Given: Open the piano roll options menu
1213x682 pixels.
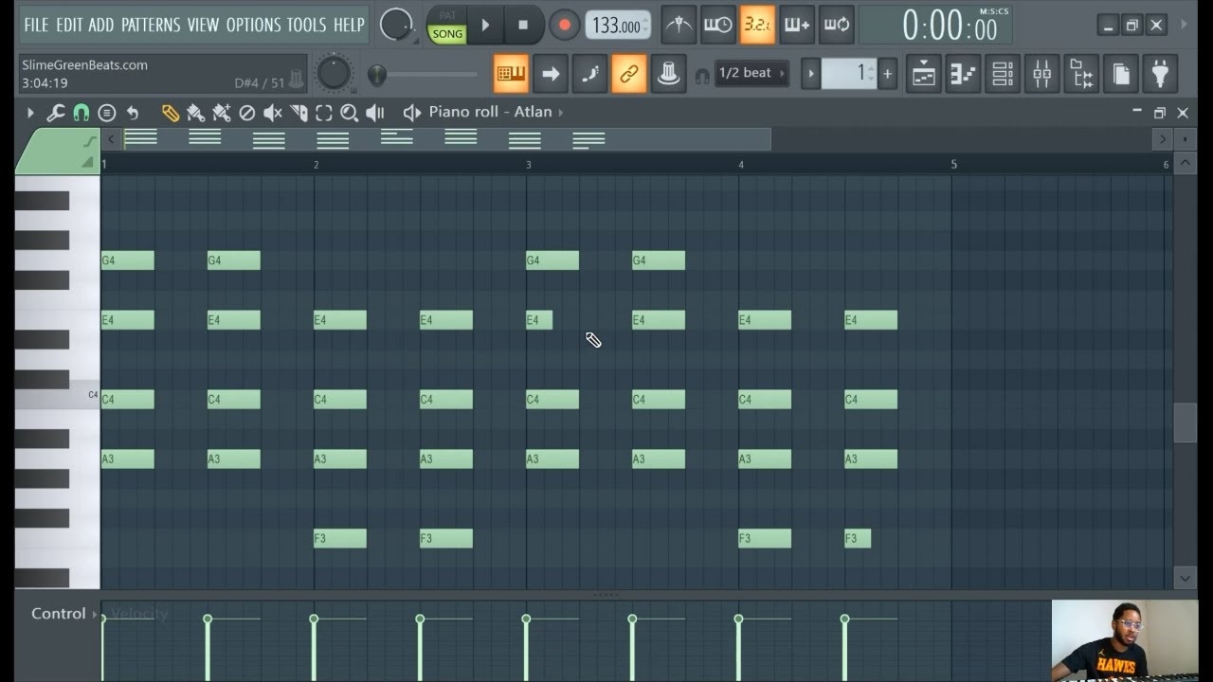Looking at the screenshot, I should (106, 112).
